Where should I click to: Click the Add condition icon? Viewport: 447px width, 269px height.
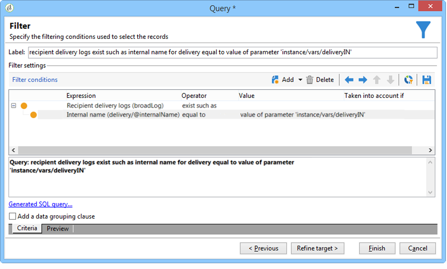(x=275, y=80)
